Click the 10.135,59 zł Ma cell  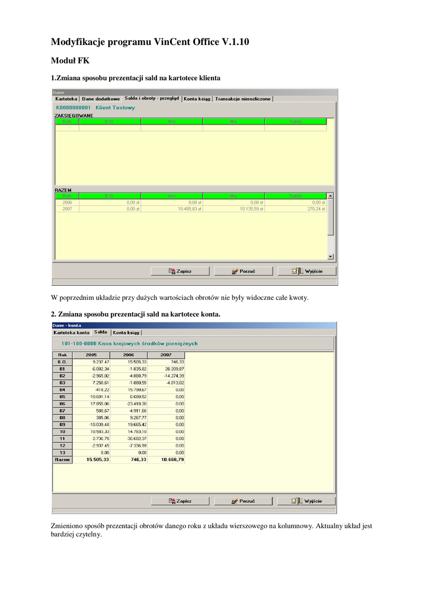[x=233, y=209]
